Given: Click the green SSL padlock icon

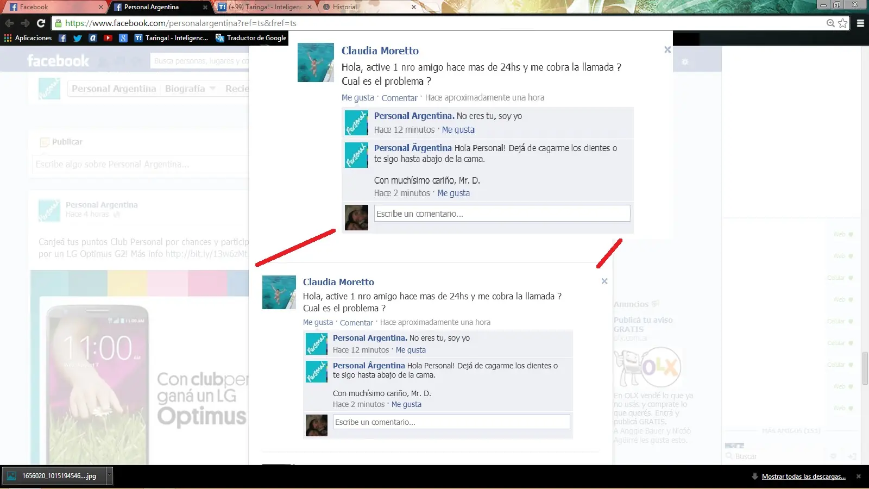Looking at the screenshot, I should coord(58,23).
